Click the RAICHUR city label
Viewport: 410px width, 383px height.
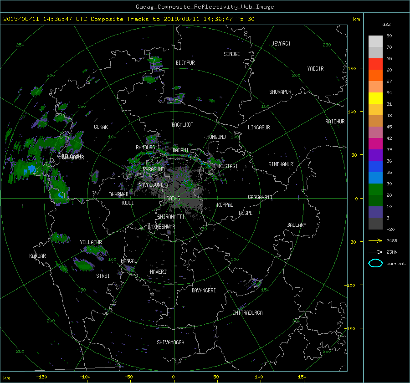click(x=335, y=122)
